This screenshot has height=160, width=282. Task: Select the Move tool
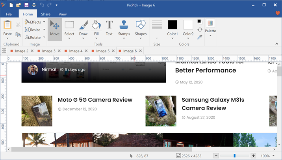pos(55,30)
